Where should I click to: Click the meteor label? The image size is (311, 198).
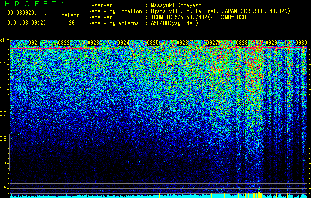point(70,15)
